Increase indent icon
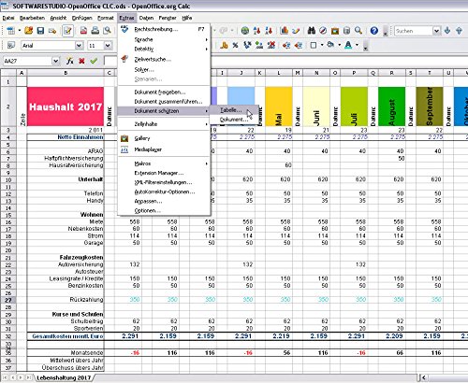The width and height of the screenshot is (468, 383). (299, 46)
